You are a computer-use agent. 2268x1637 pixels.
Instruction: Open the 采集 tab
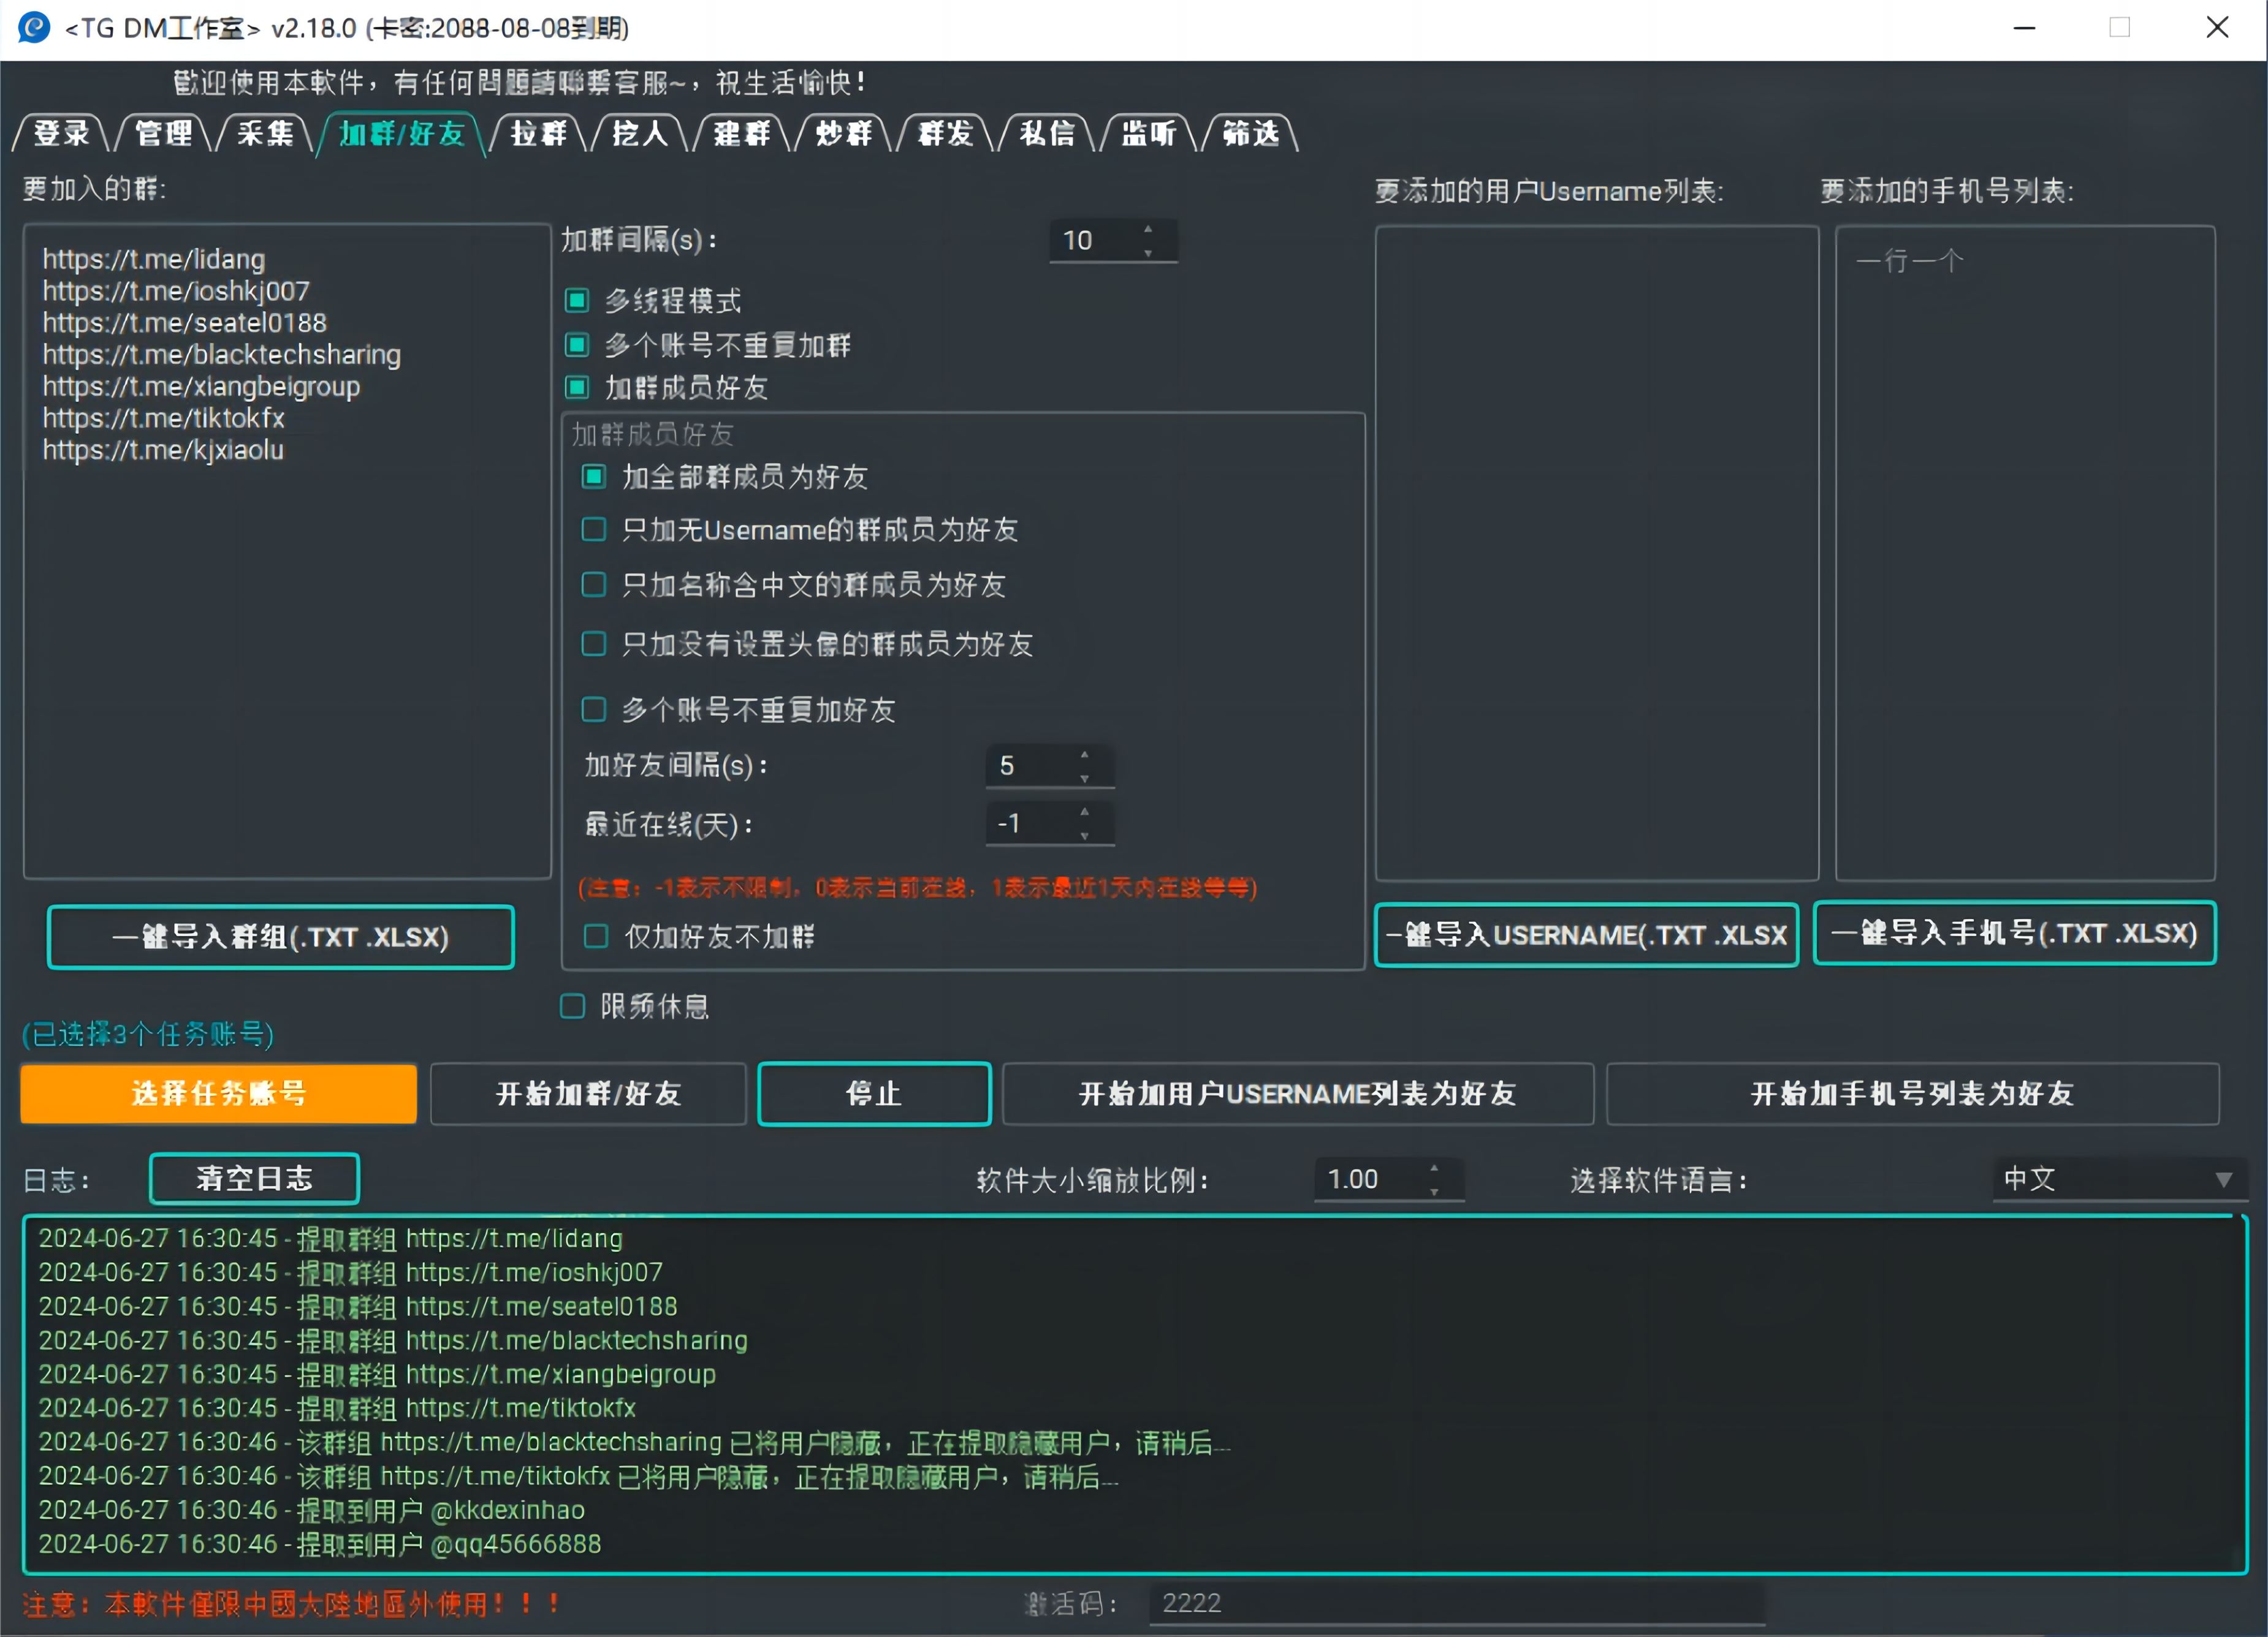click(265, 133)
